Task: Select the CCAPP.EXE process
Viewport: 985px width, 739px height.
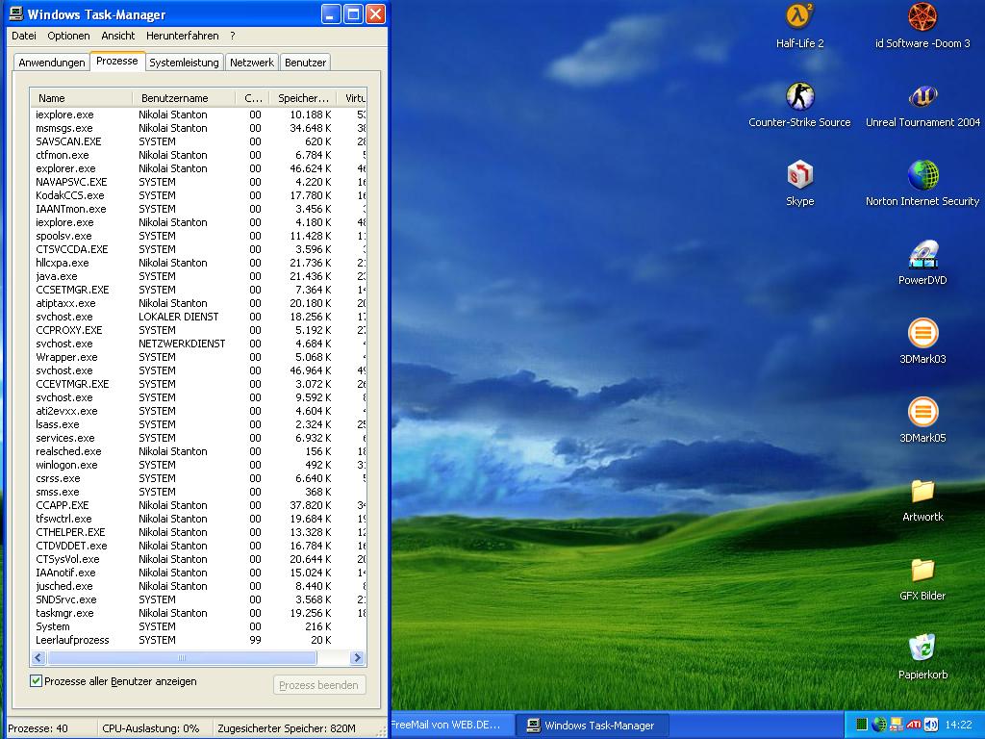Action: point(198,504)
